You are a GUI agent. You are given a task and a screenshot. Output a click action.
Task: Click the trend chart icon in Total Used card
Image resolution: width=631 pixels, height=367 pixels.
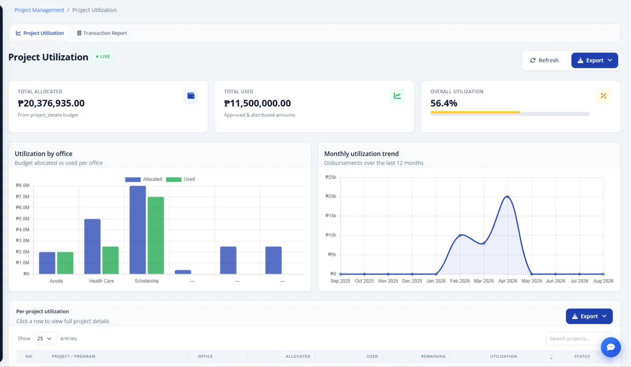397,96
